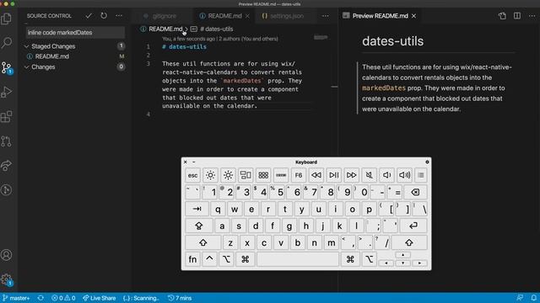Image resolution: width=540 pixels, height=303 pixels.
Task: Open preview pane more actions menu
Action: pyautogui.click(x=532, y=16)
